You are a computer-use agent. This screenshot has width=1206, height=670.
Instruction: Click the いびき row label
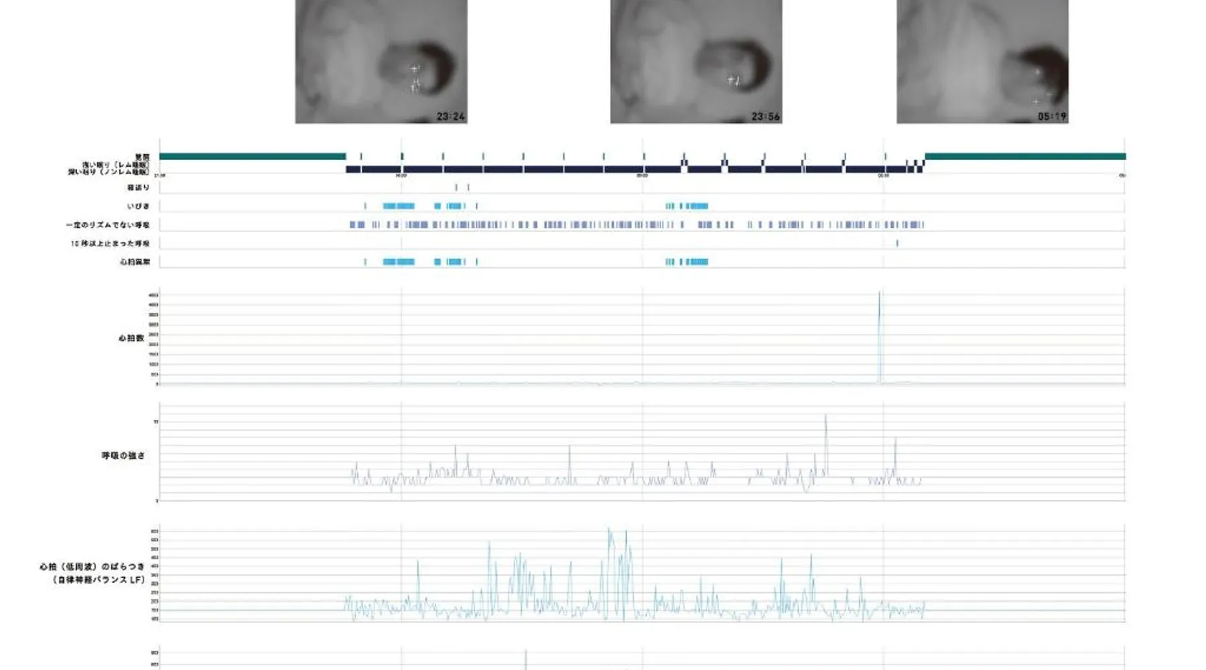139,206
